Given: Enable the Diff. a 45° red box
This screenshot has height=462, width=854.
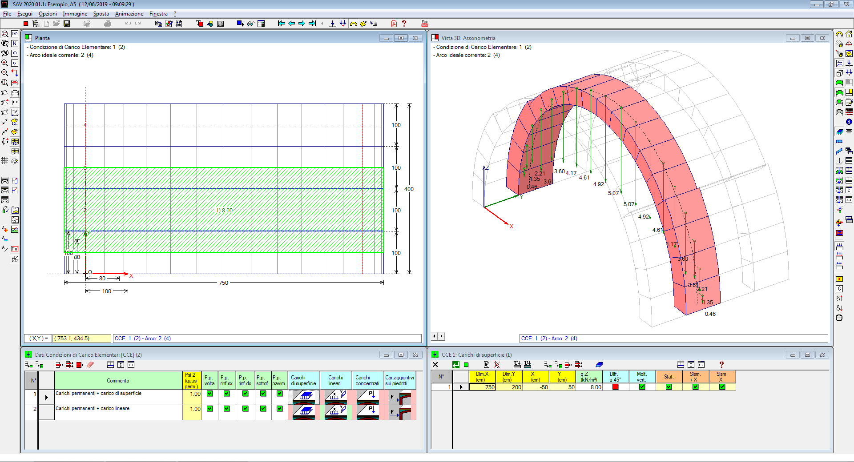Looking at the screenshot, I should tap(615, 387).
